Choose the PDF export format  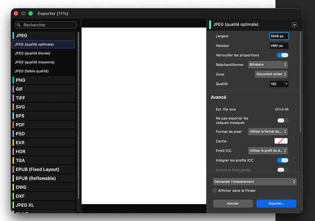coord(43,125)
